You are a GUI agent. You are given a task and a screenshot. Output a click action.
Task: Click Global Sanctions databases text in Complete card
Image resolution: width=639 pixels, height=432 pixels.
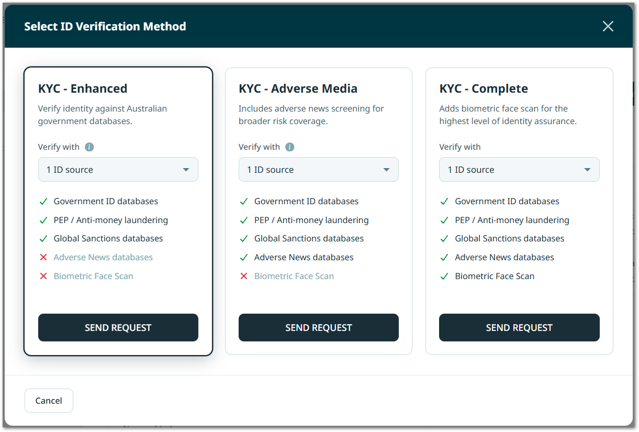pyautogui.click(x=510, y=238)
